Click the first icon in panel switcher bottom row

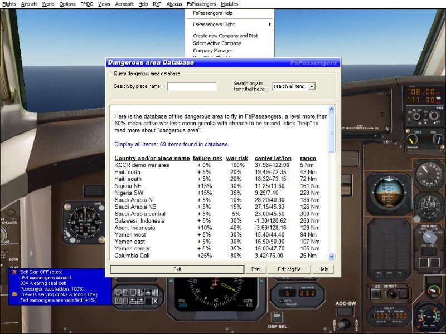(118, 301)
